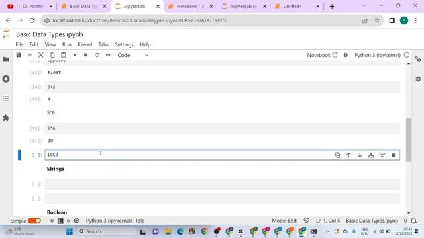Open the Extension Manager puzzle icon

pyautogui.click(x=6, y=118)
